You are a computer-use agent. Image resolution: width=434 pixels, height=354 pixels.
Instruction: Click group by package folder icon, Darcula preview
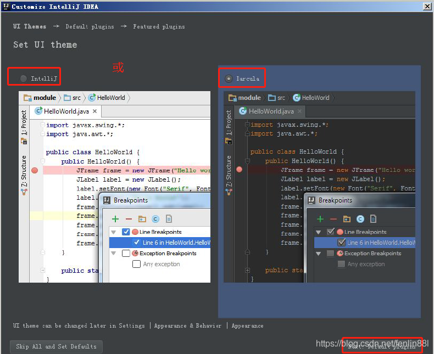347,219
